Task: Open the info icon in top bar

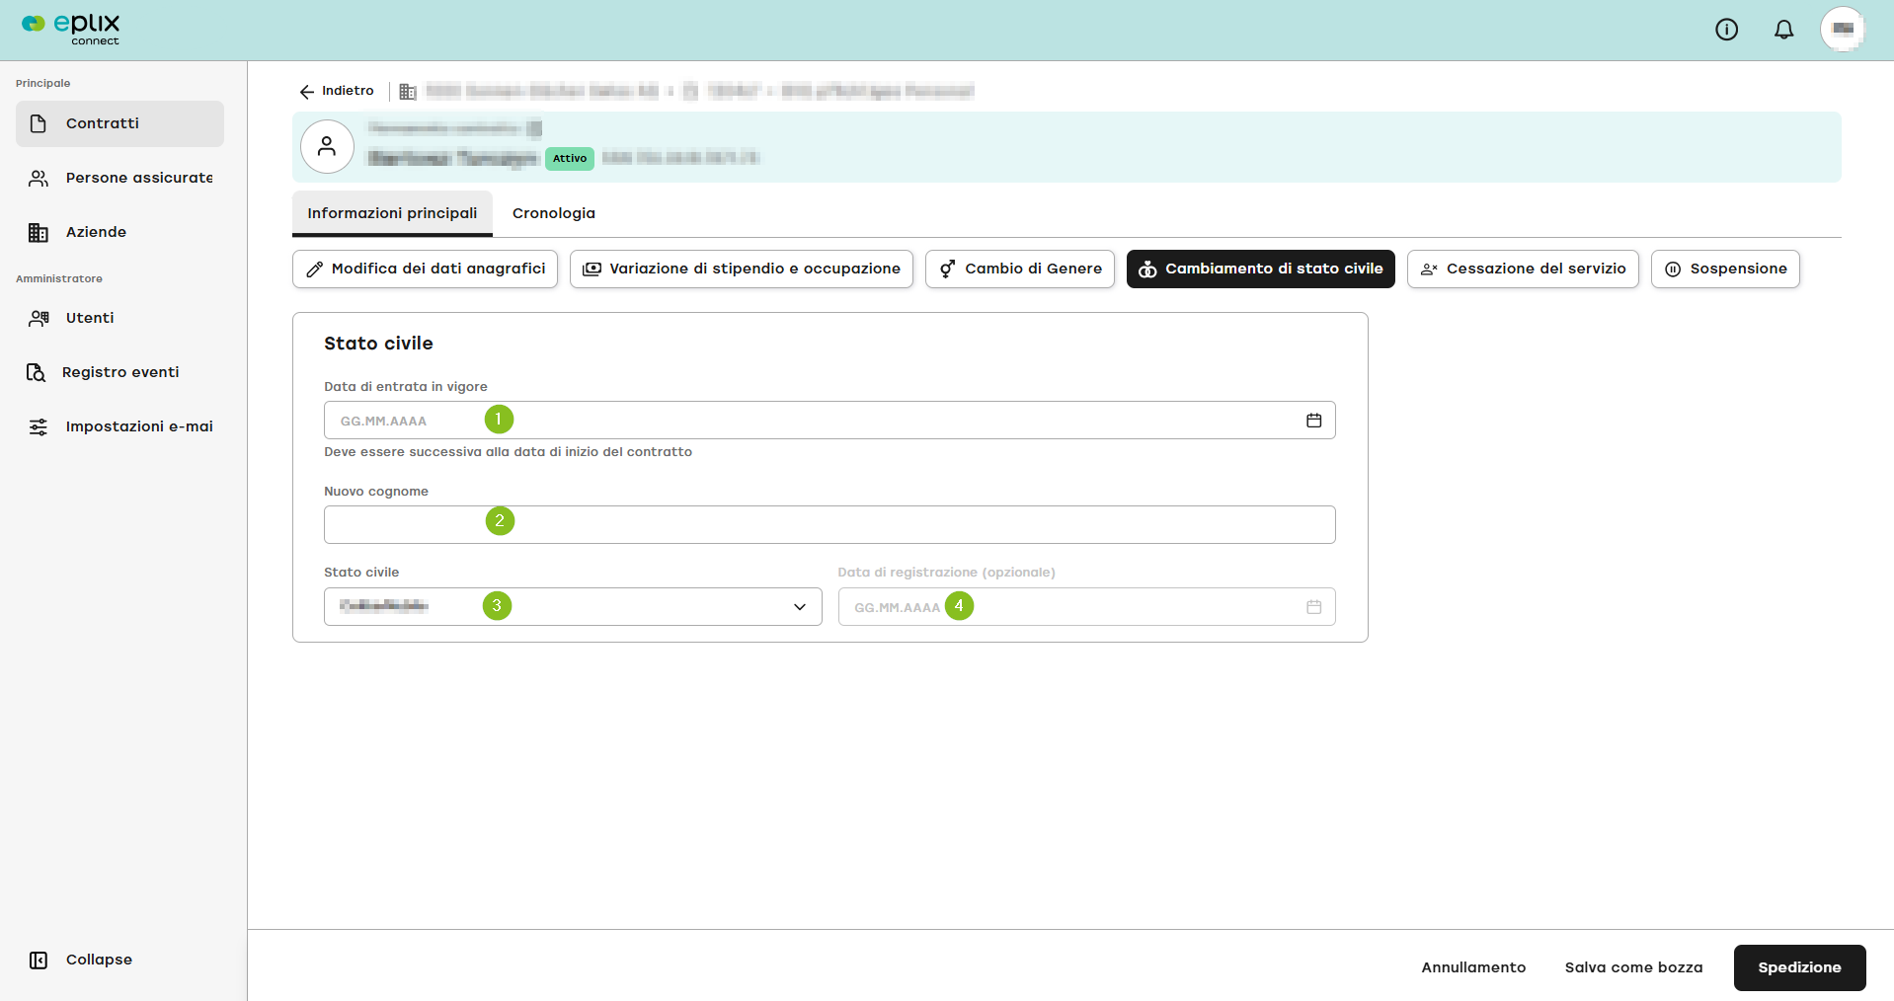Action: click(x=1726, y=30)
